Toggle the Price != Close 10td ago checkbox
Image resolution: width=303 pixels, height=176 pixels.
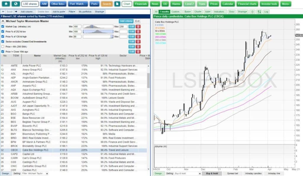tap(3, 52)
